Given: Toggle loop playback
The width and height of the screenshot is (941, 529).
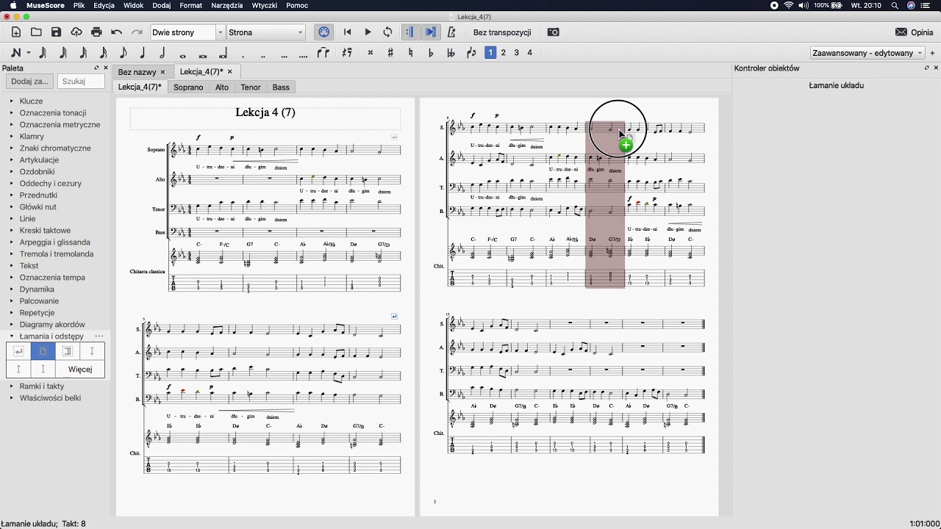Looking at the screenshot, I should click(387, 32).
